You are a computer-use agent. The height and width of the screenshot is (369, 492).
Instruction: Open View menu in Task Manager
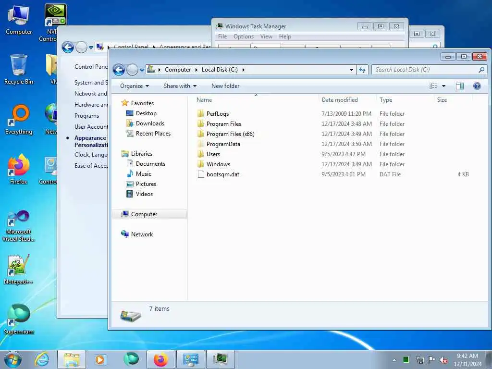pyautogui.click(x=266, y=37)
